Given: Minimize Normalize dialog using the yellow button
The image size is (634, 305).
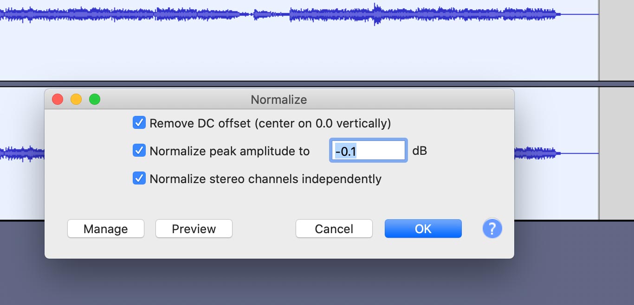Looking at the screenshot, I should coord(76,99).
